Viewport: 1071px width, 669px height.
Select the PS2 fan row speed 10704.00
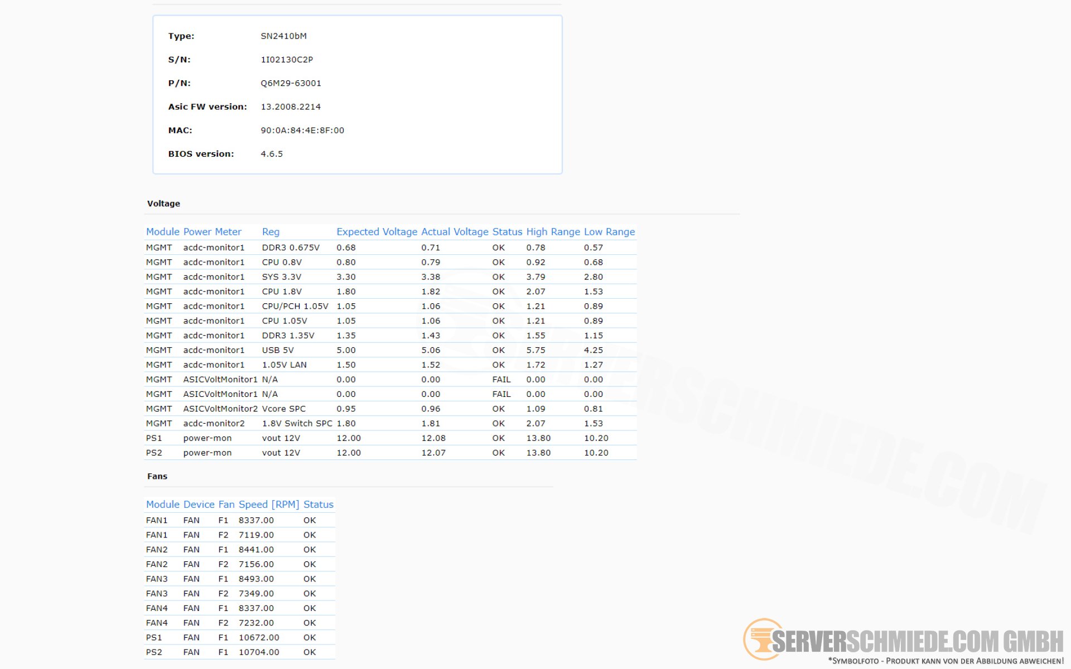[x=259, y=652]
